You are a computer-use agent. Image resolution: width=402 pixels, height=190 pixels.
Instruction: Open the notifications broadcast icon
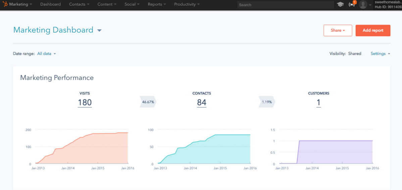point(352,4)
